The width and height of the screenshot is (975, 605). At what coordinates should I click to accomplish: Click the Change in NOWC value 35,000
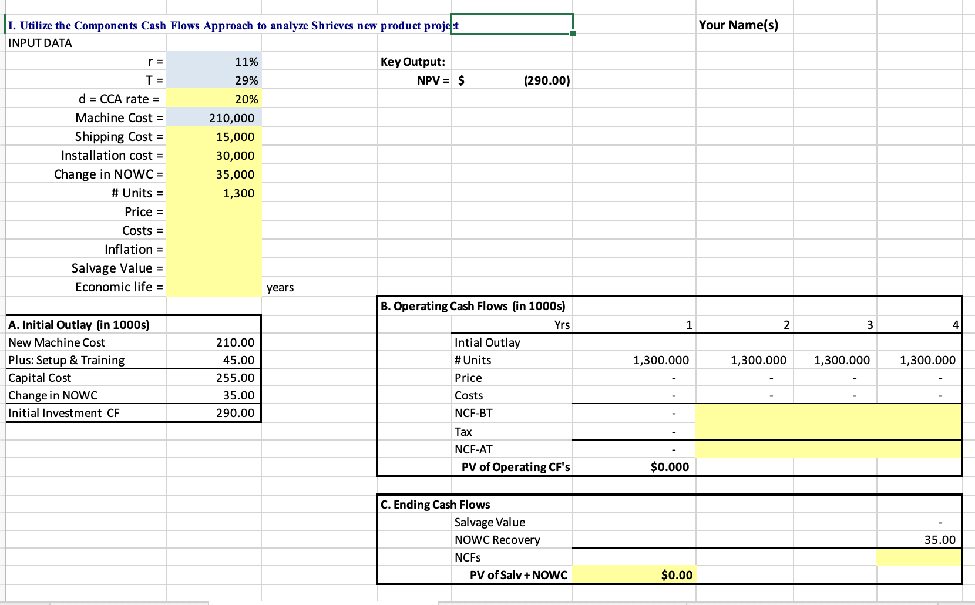tap(214, 174)
